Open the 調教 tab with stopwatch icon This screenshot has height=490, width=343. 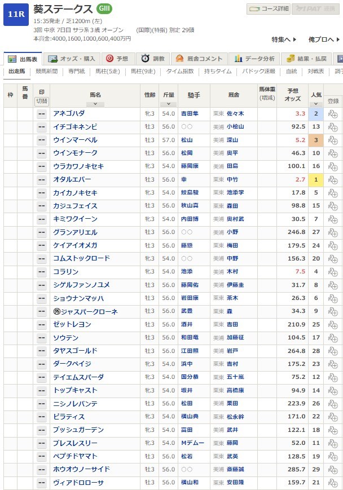153,59
